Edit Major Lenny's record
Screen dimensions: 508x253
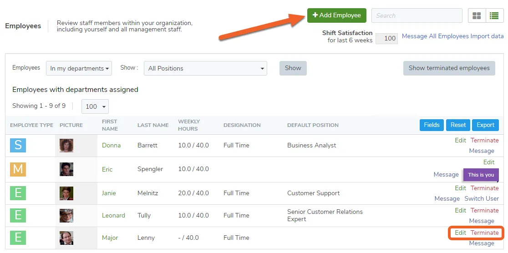pyautogui.click(x=460, y=233)
